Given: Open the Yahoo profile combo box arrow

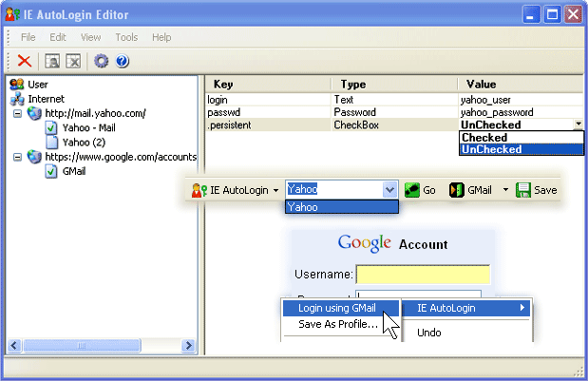Looking at the screenshot, I should tap(389, 190).
